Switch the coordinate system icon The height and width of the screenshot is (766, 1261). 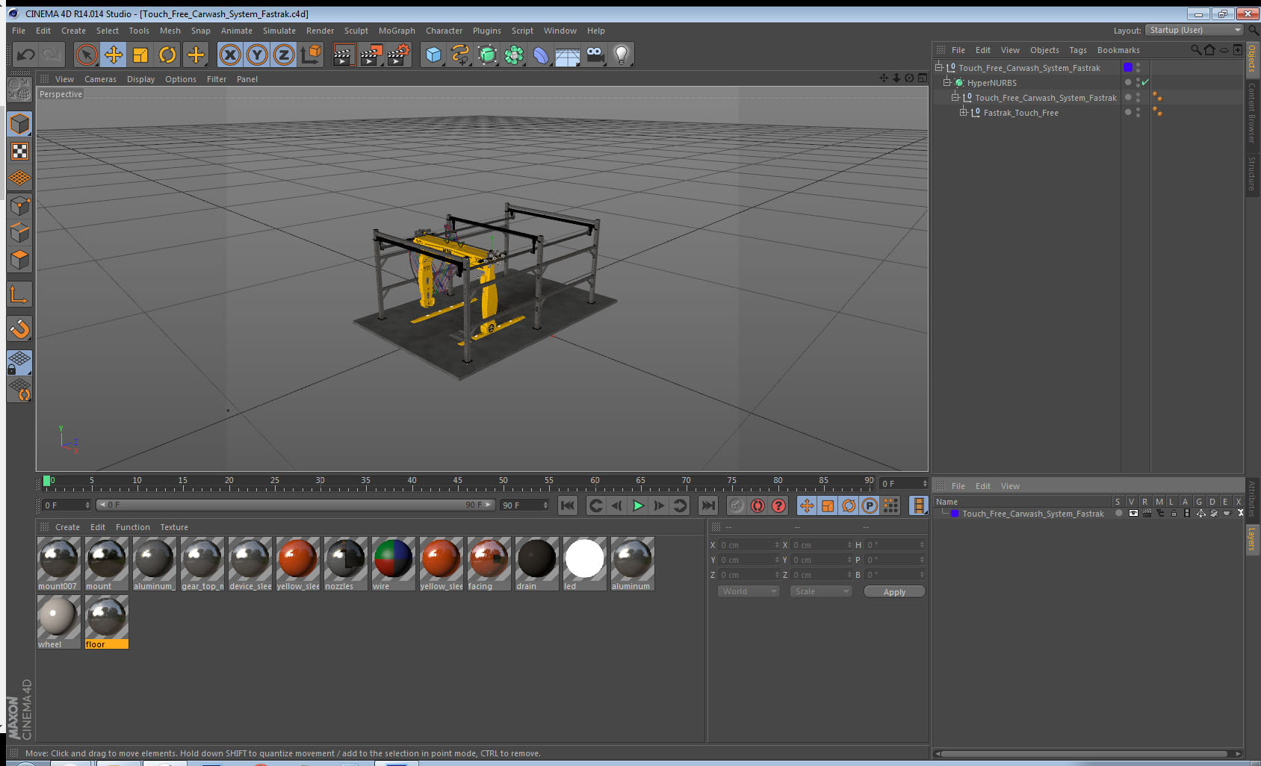(x=311, y=55)
